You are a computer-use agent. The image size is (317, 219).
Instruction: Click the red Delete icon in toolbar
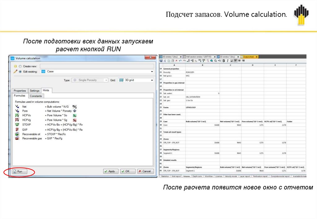click(176, 61)
